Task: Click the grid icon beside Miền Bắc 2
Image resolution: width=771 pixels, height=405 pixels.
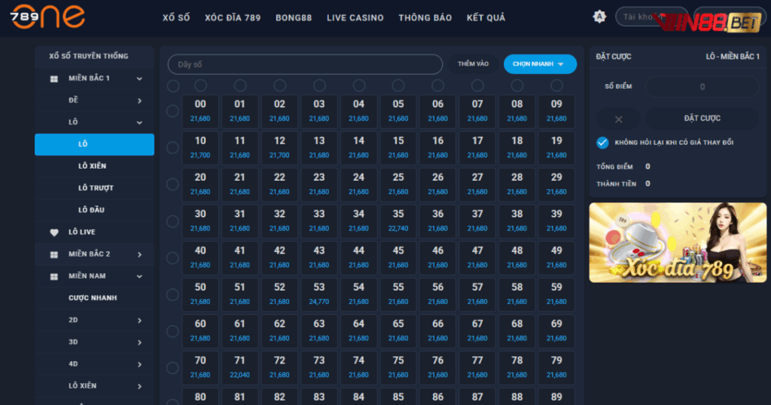Action: [x=54, y=254]
